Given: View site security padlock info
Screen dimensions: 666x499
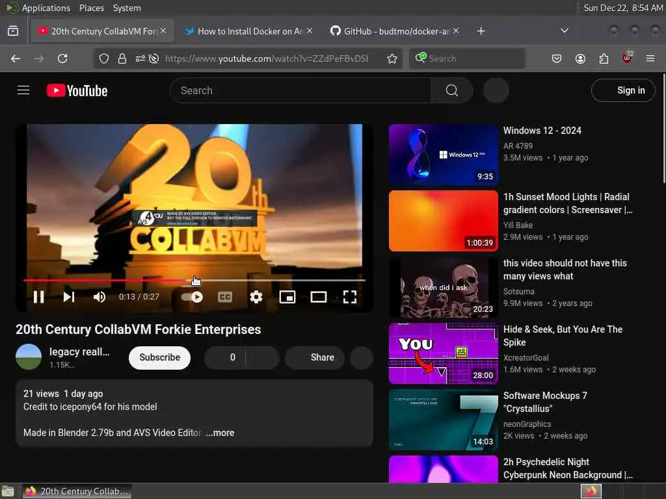Looking at the screenshot, I should (122, 58).
